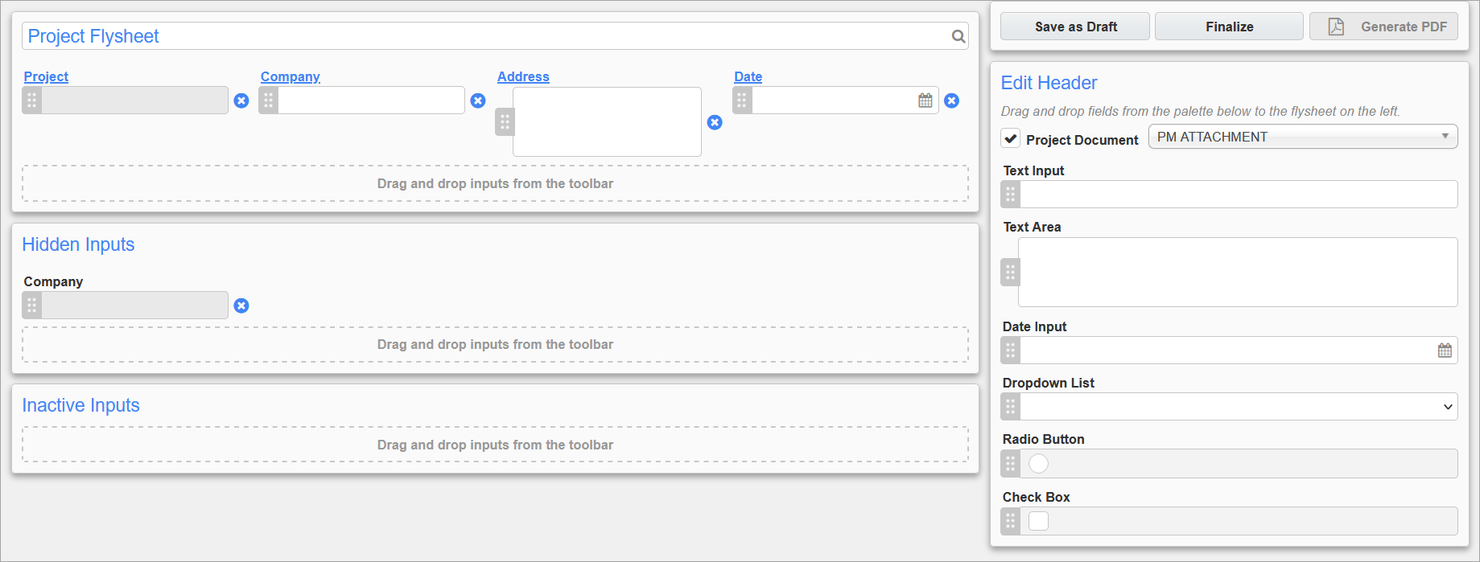This screenshot has width=1480, height=562.
Task: Click the search magnifier in Project Flysheet title
Action: pyautogui.click(x=958, y=36)
